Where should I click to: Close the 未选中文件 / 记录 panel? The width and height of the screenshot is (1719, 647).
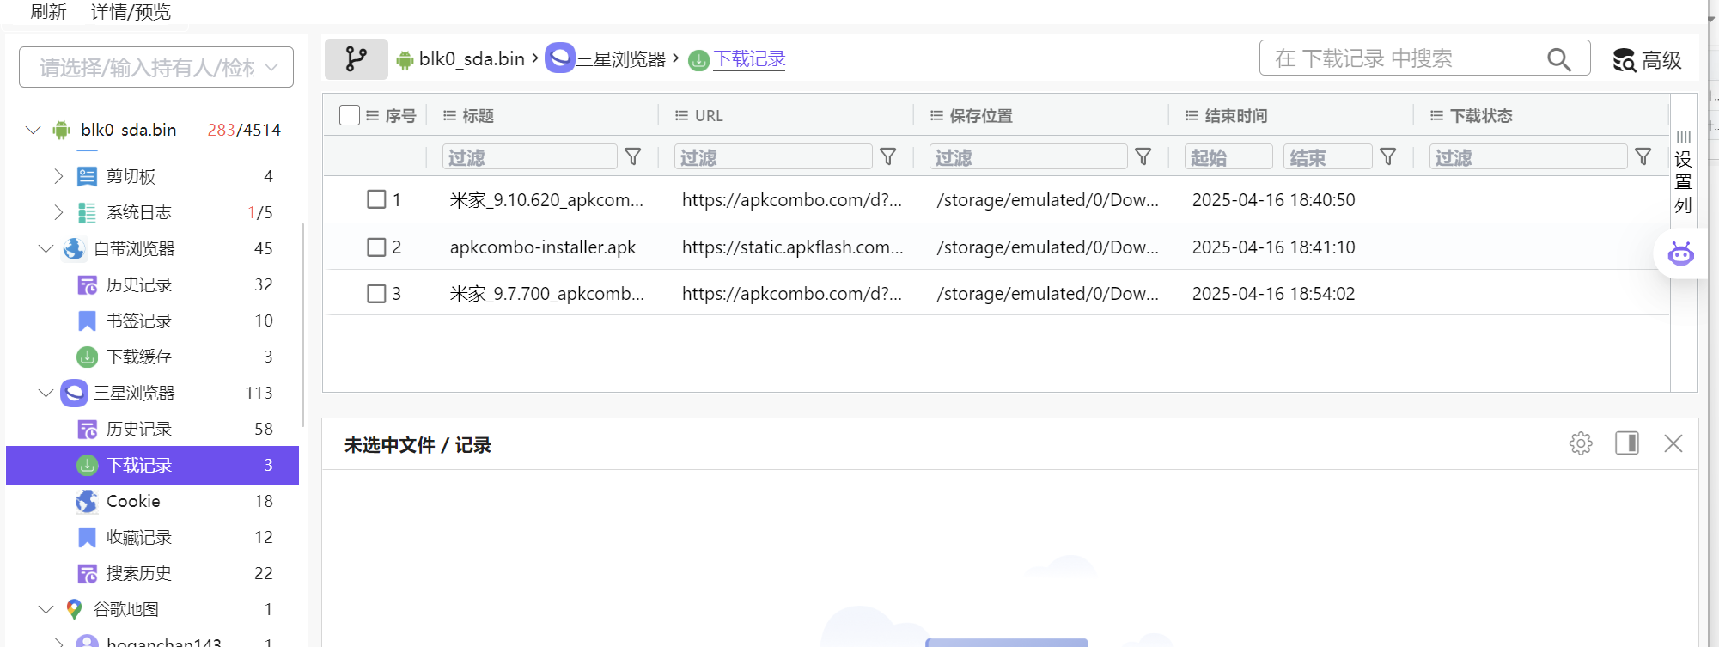click(1673, 443)
